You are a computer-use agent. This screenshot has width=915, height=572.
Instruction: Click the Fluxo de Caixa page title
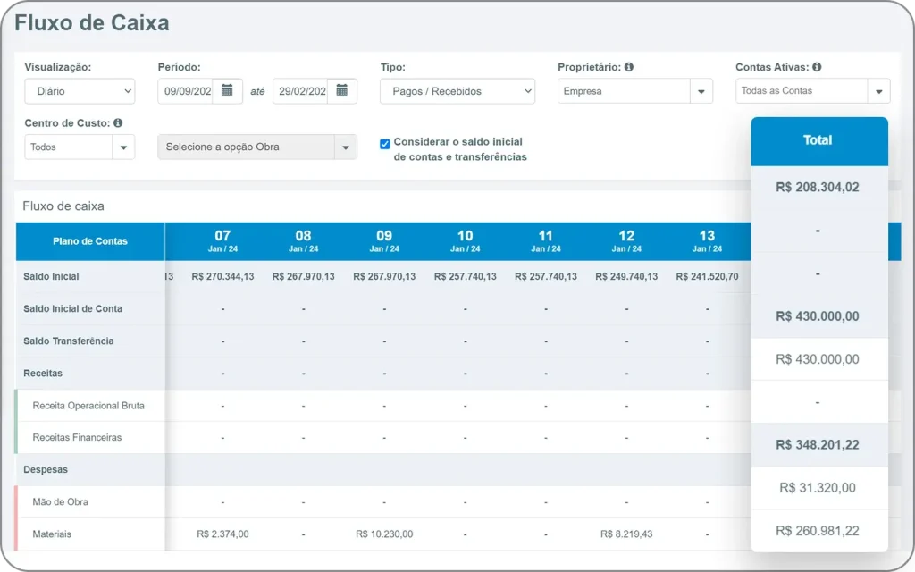click(x=92, y=22)
